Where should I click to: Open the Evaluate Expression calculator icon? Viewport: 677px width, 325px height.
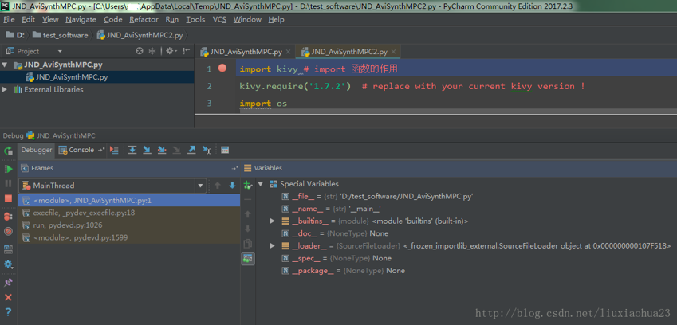tap(225, 150)
